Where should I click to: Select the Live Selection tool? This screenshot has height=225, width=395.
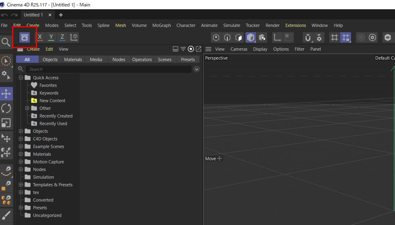[6, 61]
